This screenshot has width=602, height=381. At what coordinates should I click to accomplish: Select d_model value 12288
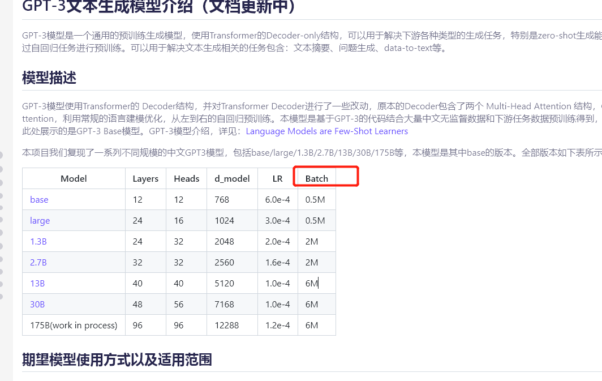click(227, 326)
